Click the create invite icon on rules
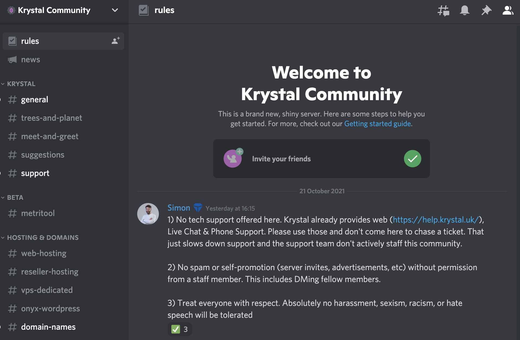Viewport: 520px width, 340px height. (x=116, y=41)
